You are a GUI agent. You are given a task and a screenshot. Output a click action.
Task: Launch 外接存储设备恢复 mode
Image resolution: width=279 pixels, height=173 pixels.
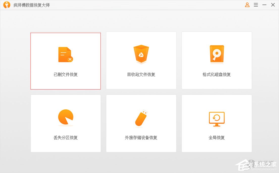(141, 124)
